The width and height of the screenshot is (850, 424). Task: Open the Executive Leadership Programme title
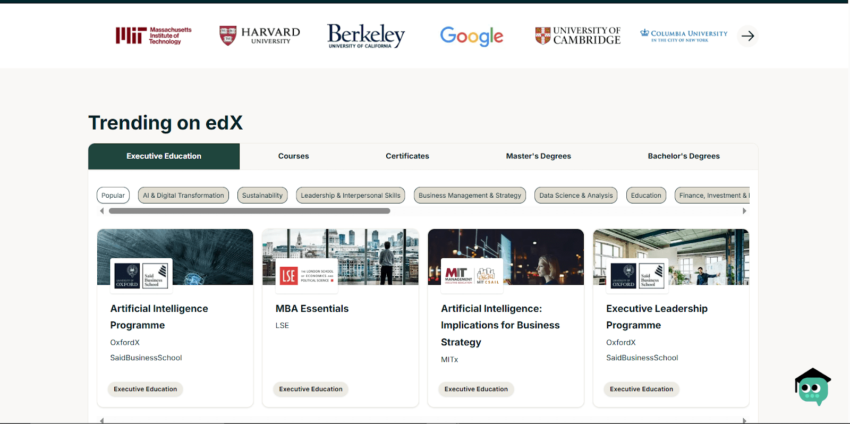(x=657, y=317)
